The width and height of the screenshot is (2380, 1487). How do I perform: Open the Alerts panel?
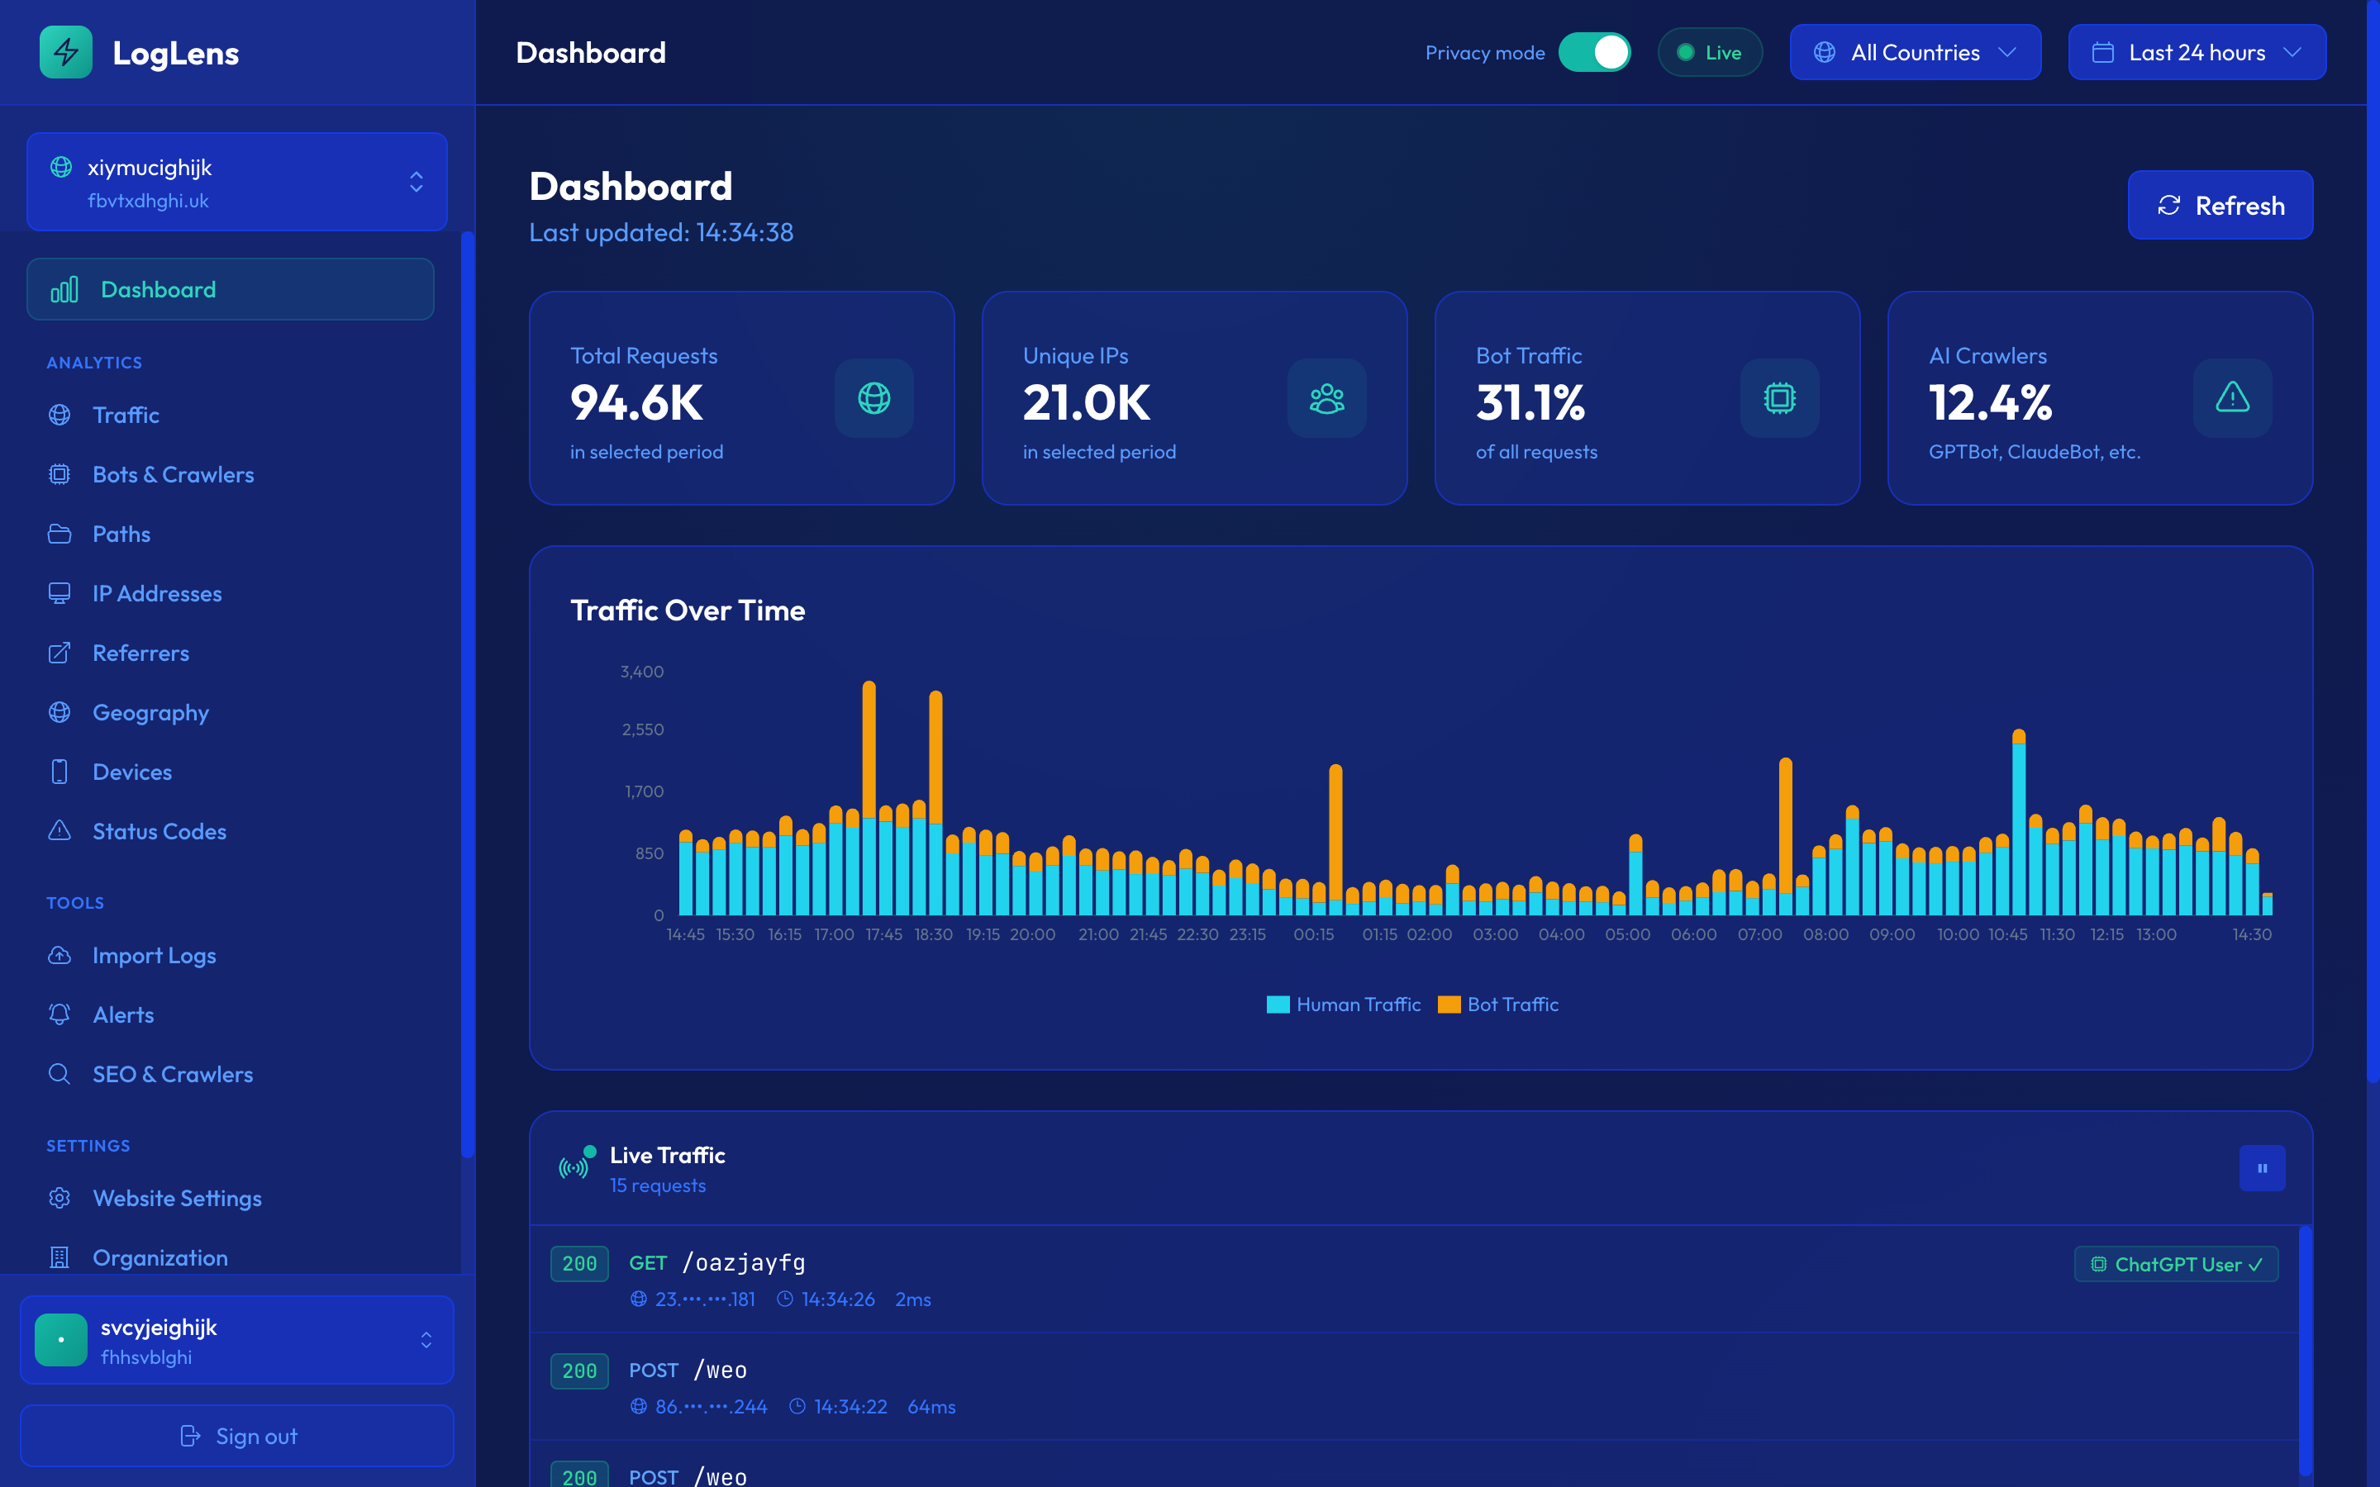[x=124, y=1014]
